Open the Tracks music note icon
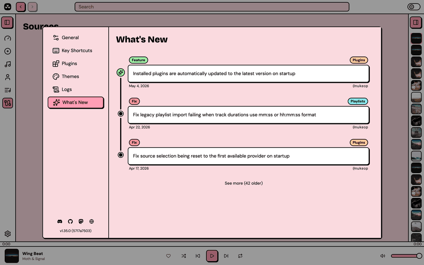 coord(7,64)
